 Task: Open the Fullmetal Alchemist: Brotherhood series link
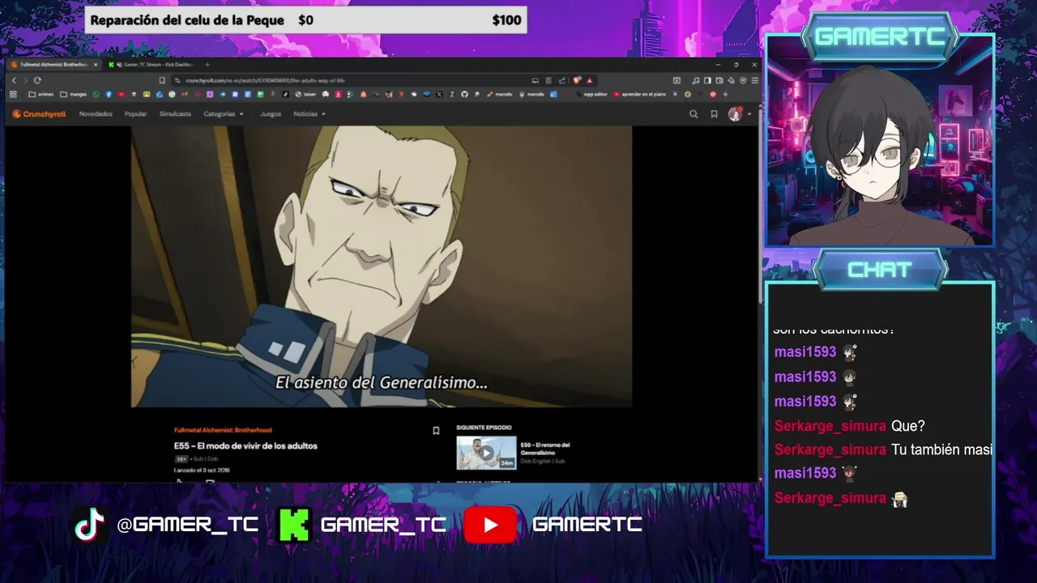coord(223,430)
